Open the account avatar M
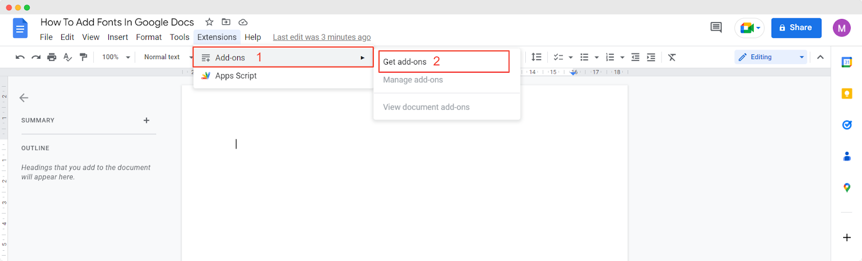This screenshot has width=862, height=261. coord(842,28)
